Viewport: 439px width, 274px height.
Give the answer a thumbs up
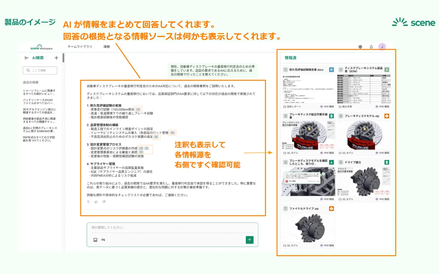pos(96,202)
